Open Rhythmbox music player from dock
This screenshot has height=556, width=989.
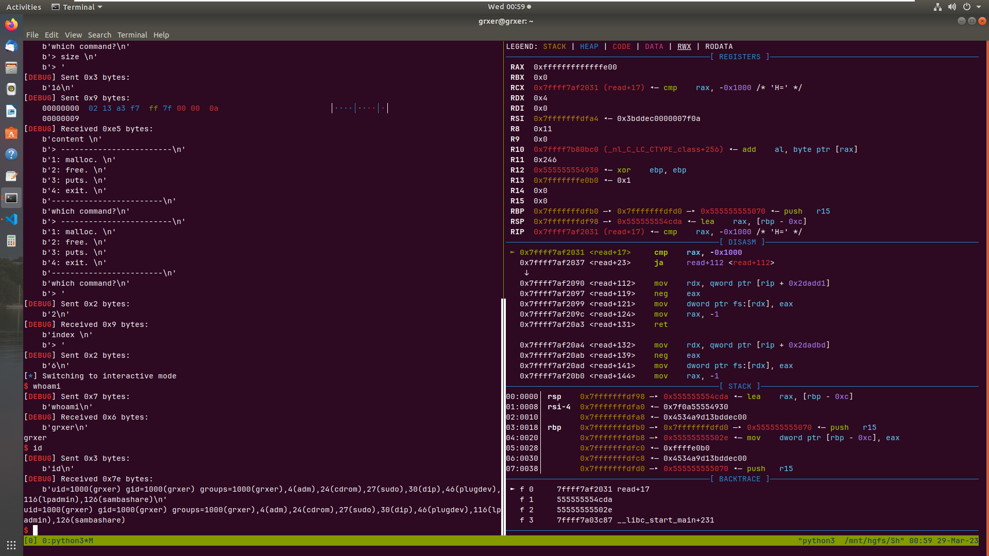11,90
